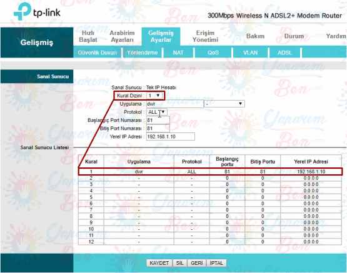
Task: Click the Uygulama text field containing dwr
Action: [175, 104]
